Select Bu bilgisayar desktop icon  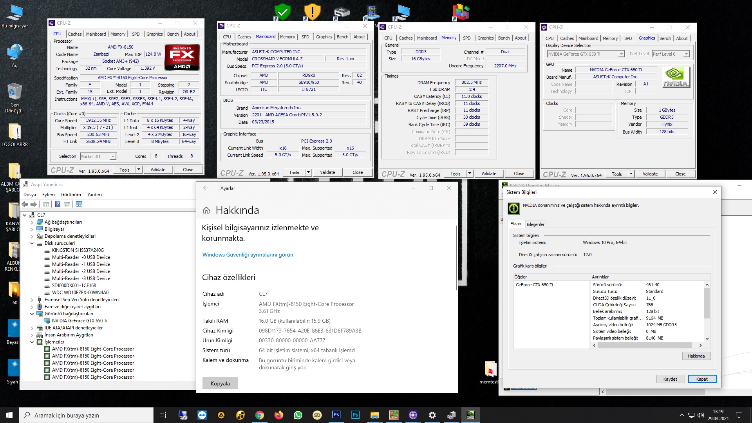15,16
